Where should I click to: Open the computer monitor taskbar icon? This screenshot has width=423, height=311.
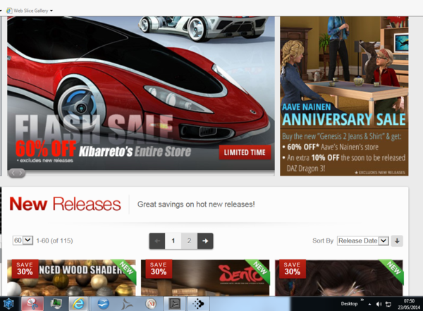56,304
